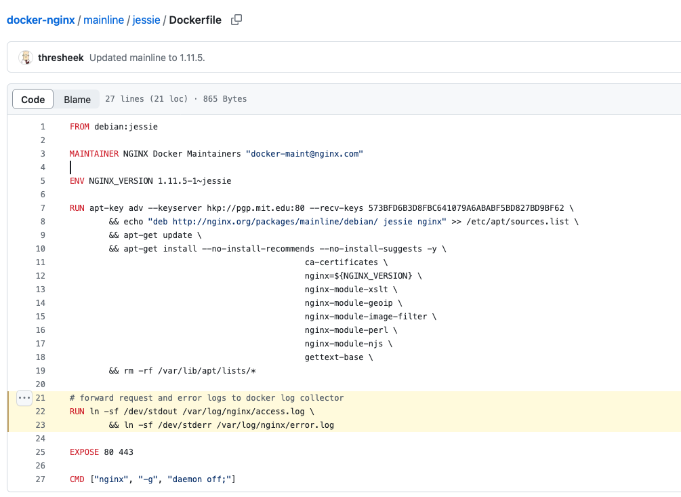681x497 pixels.
Task: Click 'nginx-module-xslt \' text
Action: [x=351, y=290]
